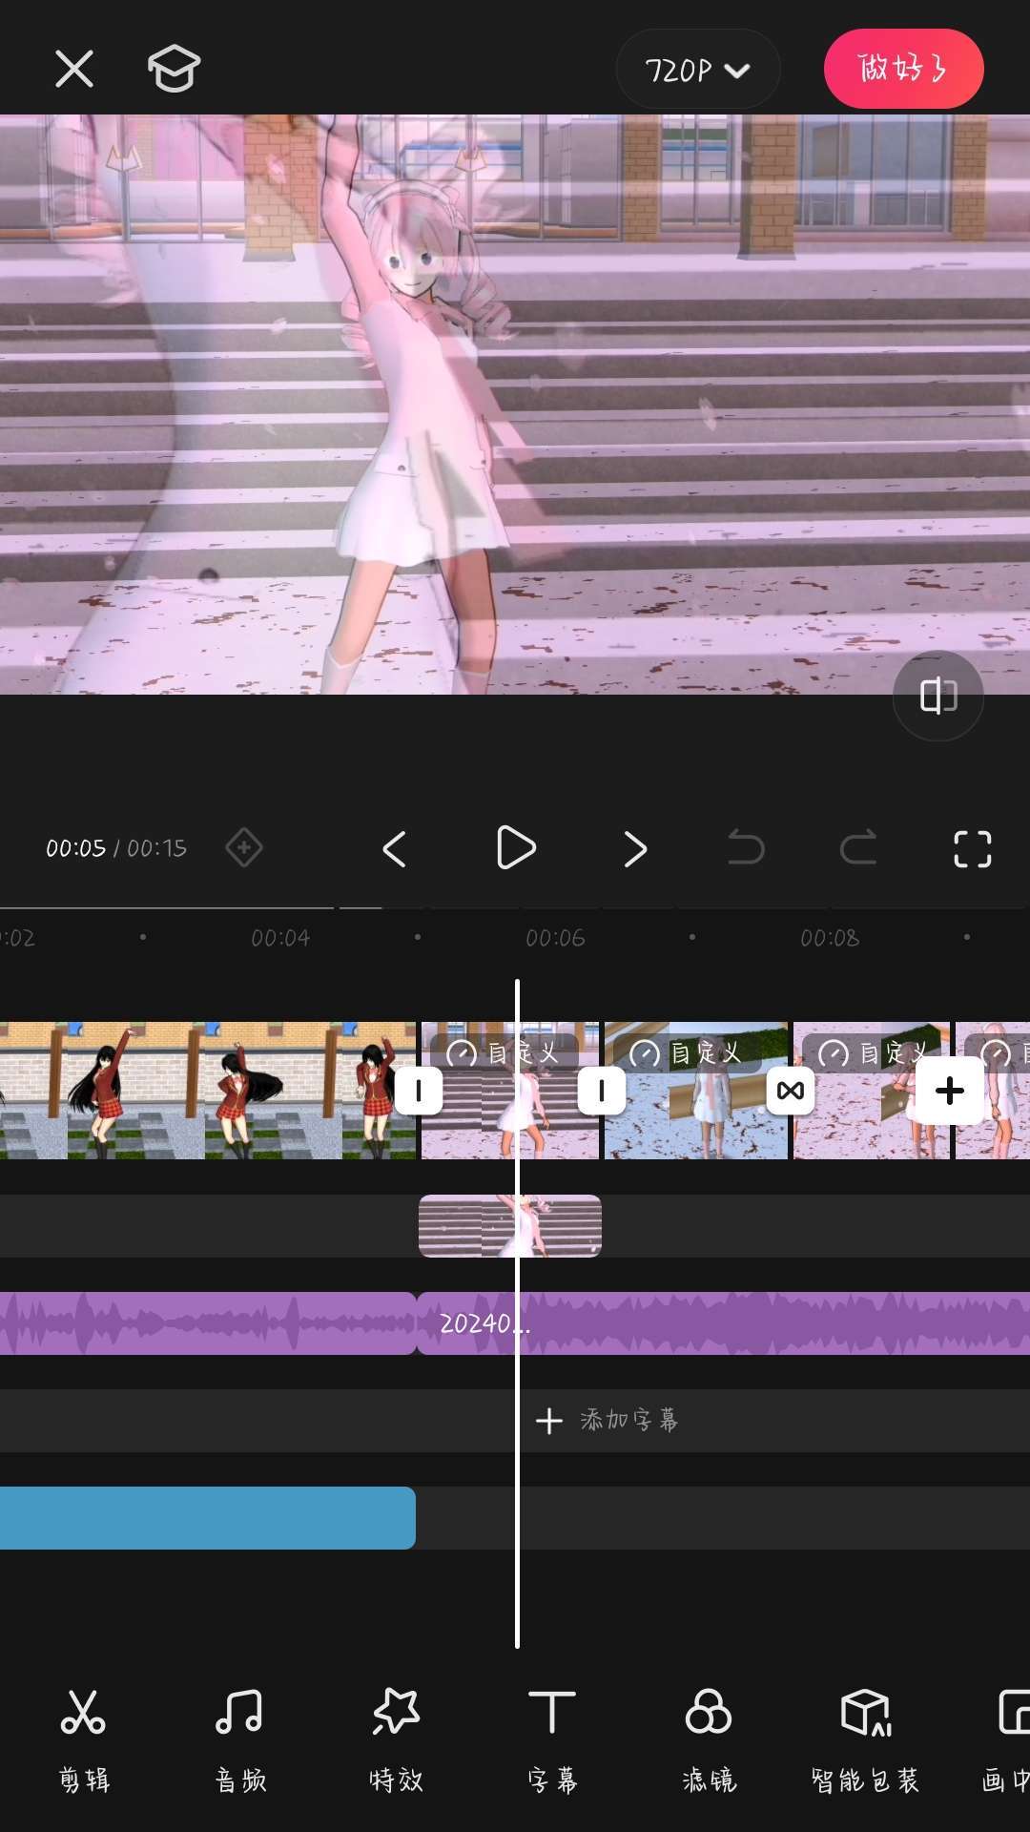Viewport: 1030px width, 1832px height.
Task: Tap the 00:04 timeline ruler mark
Action: point(280,938)
